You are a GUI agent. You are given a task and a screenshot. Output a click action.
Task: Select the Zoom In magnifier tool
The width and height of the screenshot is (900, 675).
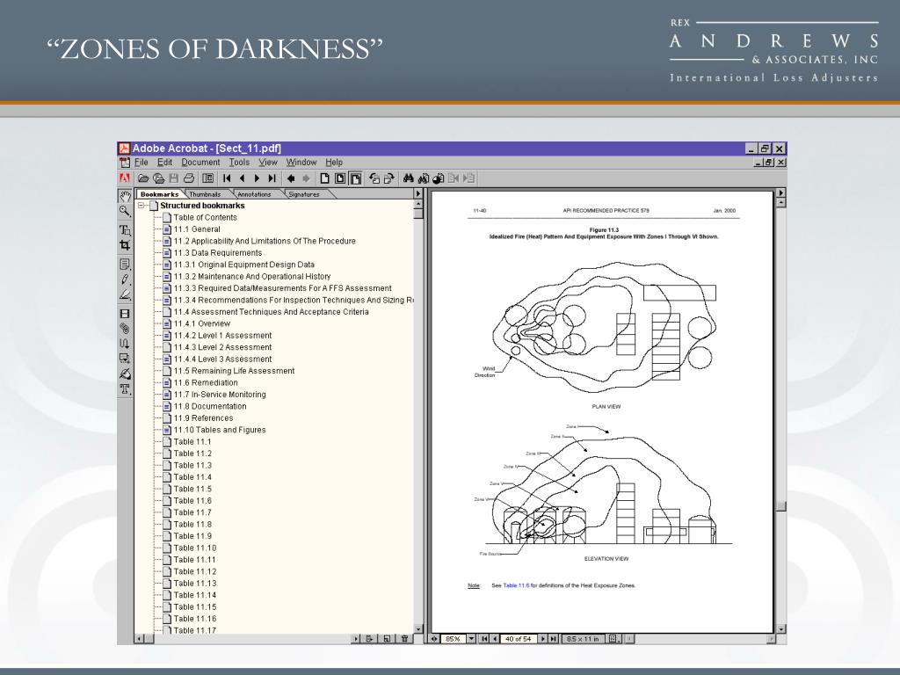pyautogui.click(x=125, y=211)
